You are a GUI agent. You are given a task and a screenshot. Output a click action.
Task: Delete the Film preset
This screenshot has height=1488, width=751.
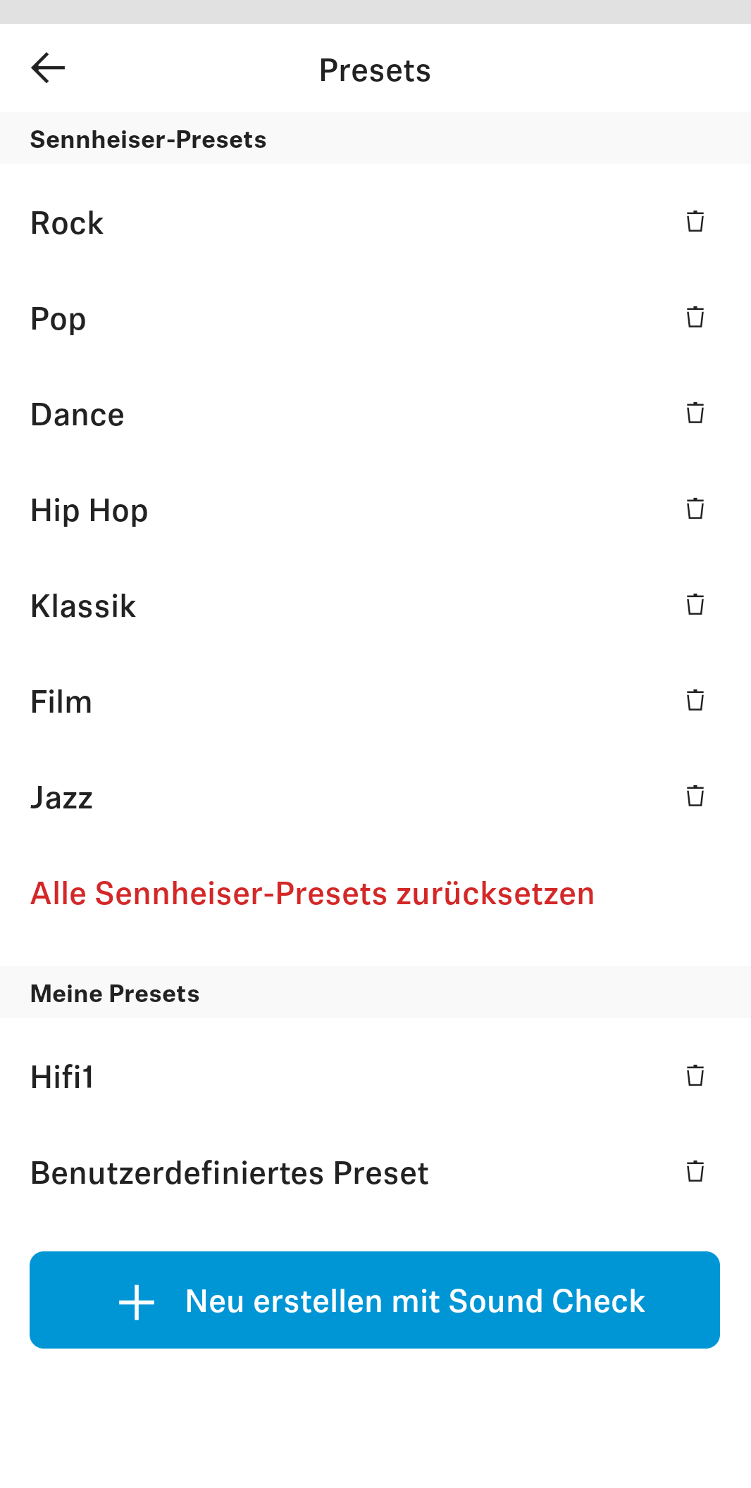click(695, 700)
